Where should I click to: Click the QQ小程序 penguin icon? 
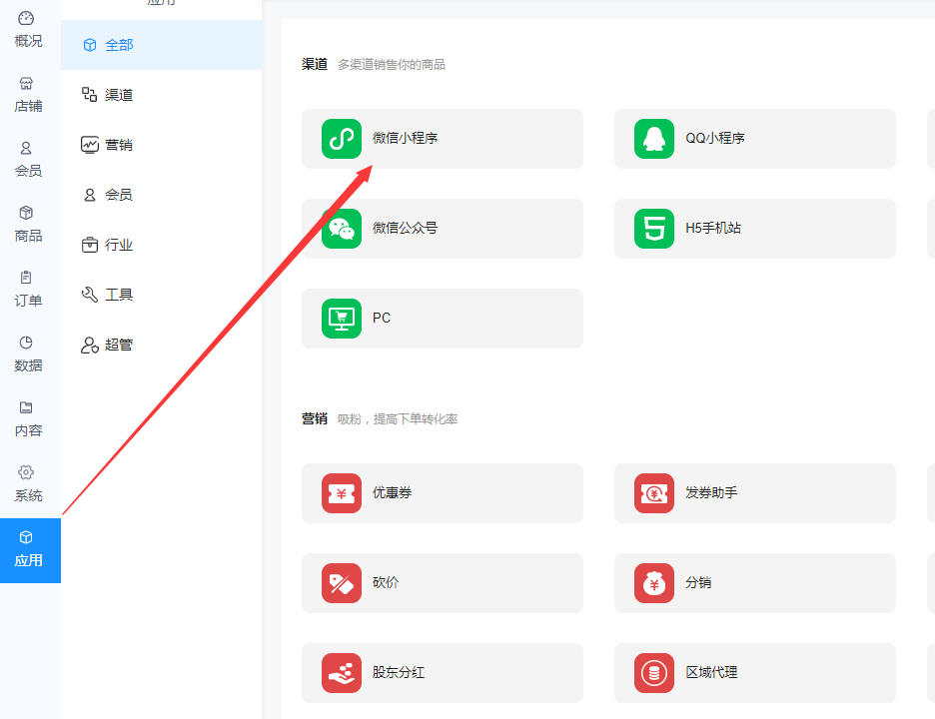(x=653, y=139)
